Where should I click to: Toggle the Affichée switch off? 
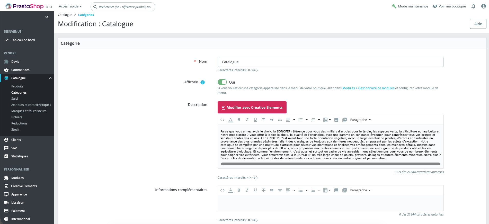pyautogui.click(x=222, y=82)
